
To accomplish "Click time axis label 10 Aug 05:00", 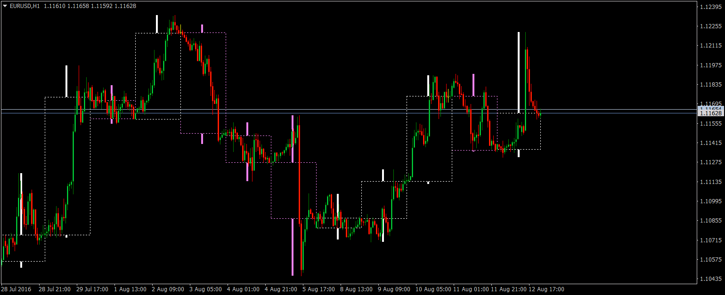I will click(x=433, y=289).
